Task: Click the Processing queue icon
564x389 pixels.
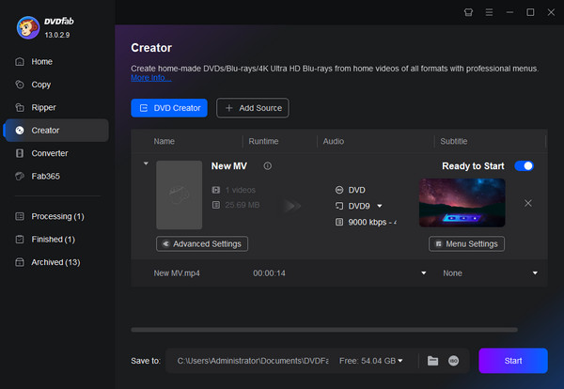Action: (x=20, y=216)
